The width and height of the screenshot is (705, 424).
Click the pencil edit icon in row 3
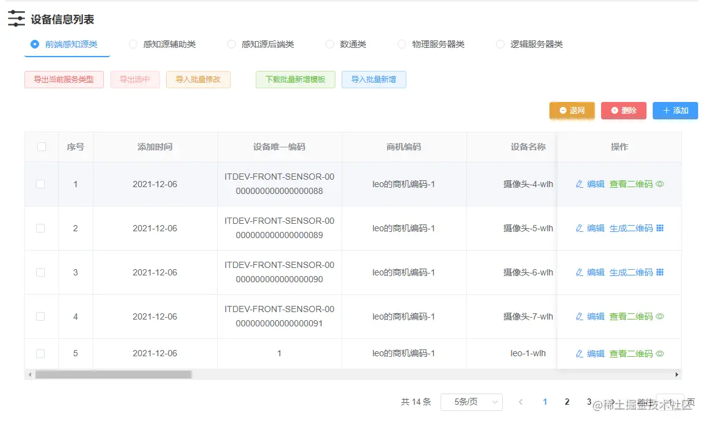click(579, 272)
